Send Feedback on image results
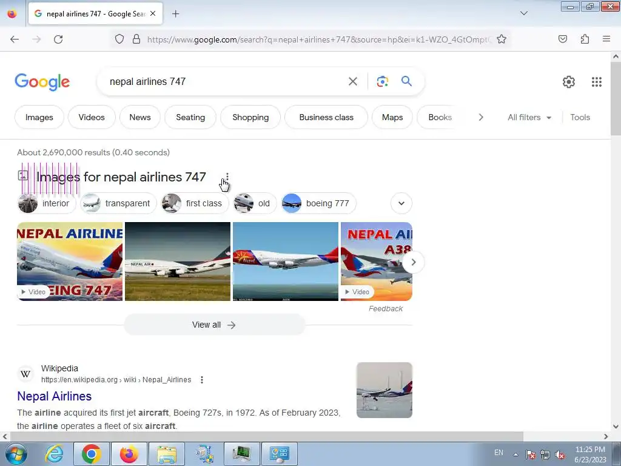The image size is (621, 466). pyautogui.click(x=385, y=309)
